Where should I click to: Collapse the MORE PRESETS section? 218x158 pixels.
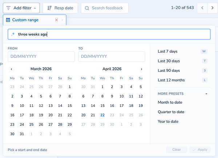(182, 94)
